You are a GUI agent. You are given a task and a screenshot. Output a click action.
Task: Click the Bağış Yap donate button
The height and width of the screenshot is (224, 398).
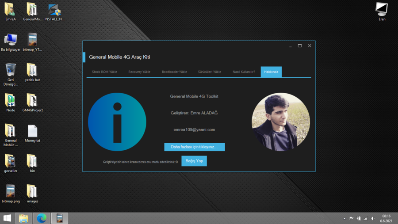194,161
